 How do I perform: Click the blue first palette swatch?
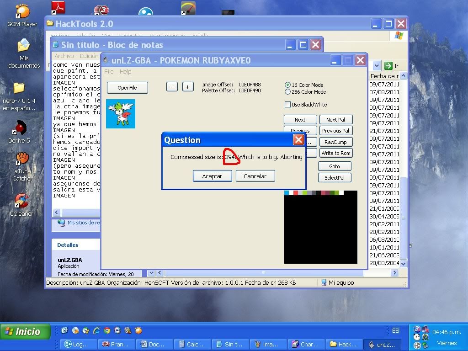tap(287, 193)
